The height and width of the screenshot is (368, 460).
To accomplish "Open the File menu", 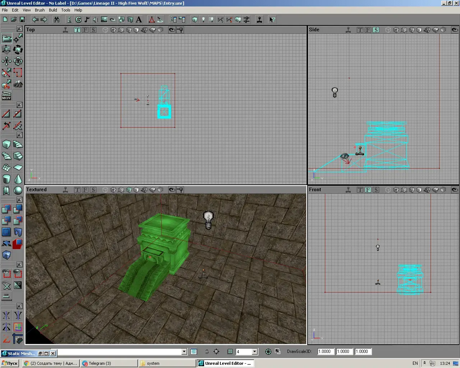I will pyautogui.click(x=5, y=10).
